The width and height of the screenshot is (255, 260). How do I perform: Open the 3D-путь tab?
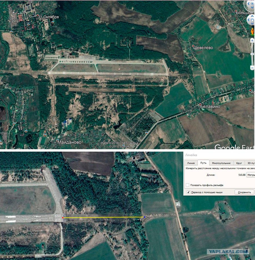(x=250, y=163)
